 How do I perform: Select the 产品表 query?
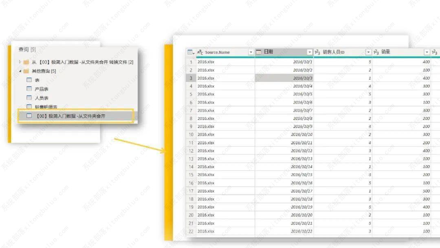(42, 89)
